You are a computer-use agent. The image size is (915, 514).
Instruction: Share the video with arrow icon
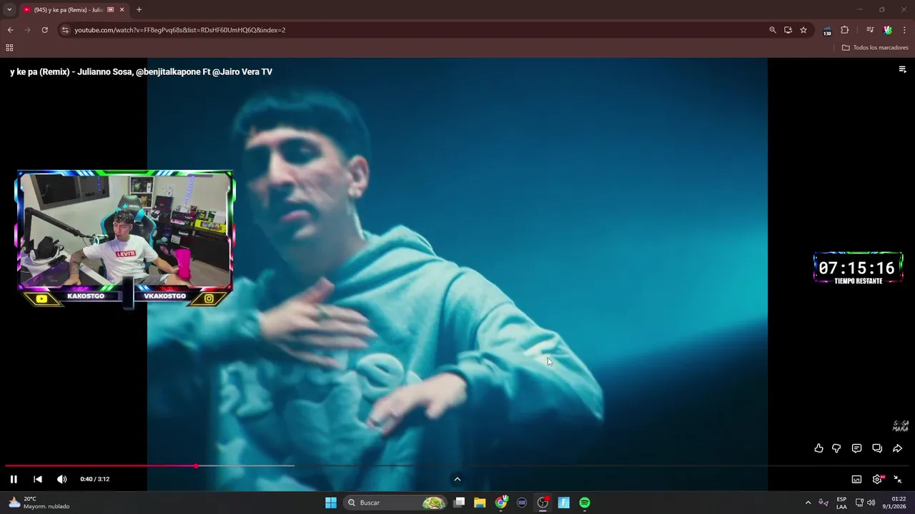point(898,448)
